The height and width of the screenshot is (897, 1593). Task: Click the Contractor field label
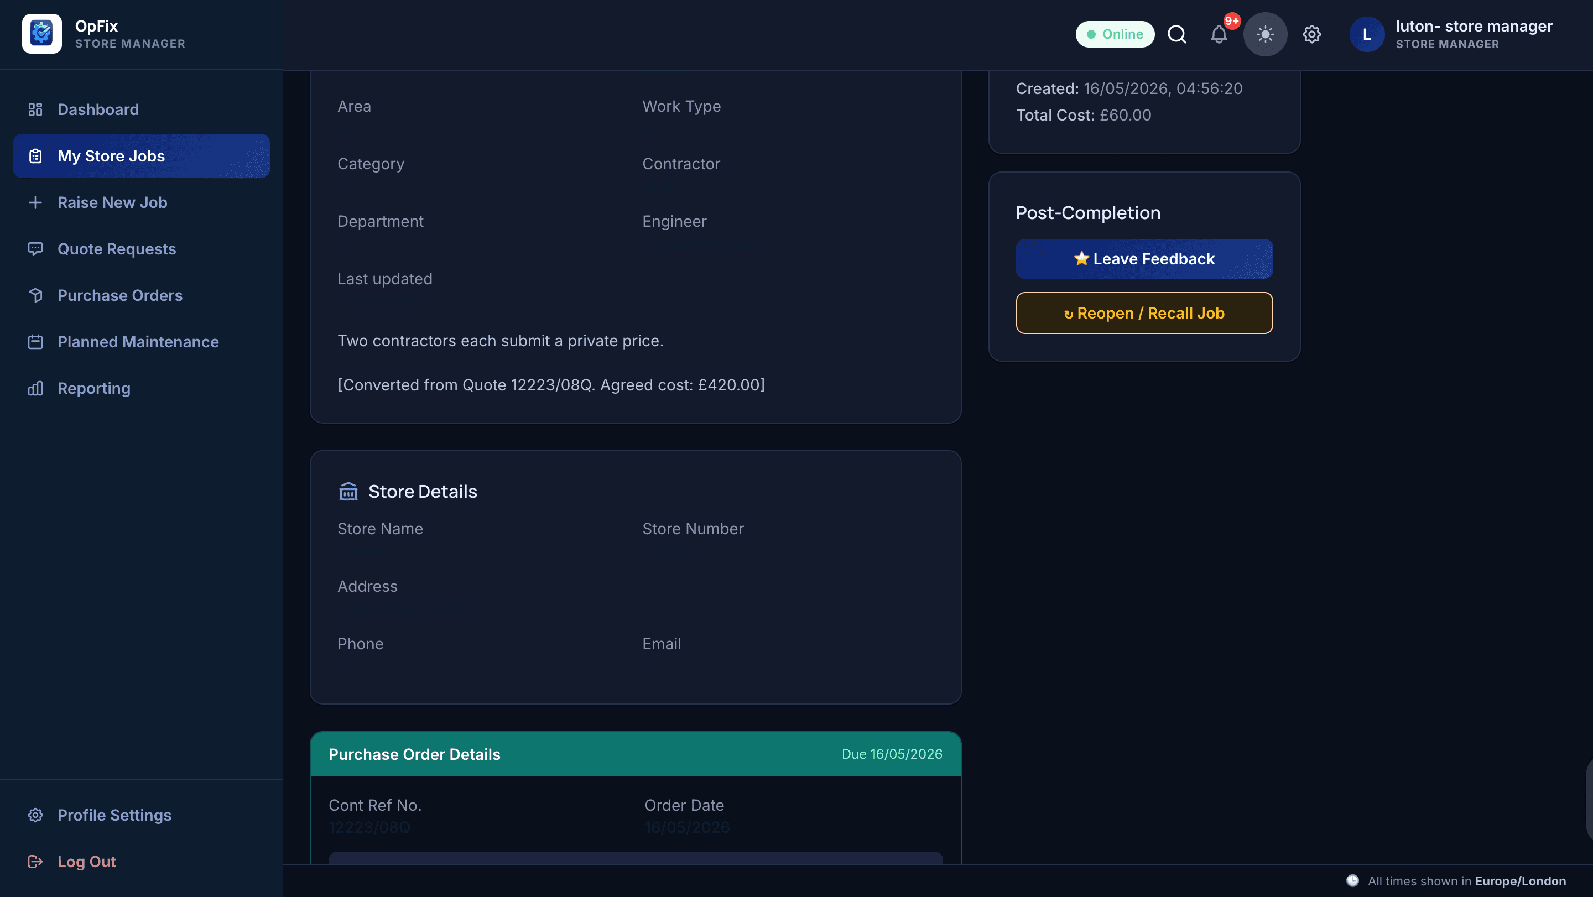681,164
